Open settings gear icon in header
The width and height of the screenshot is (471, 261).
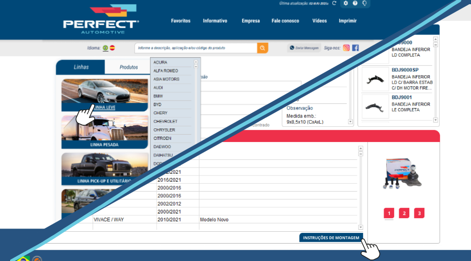point(345,3)
